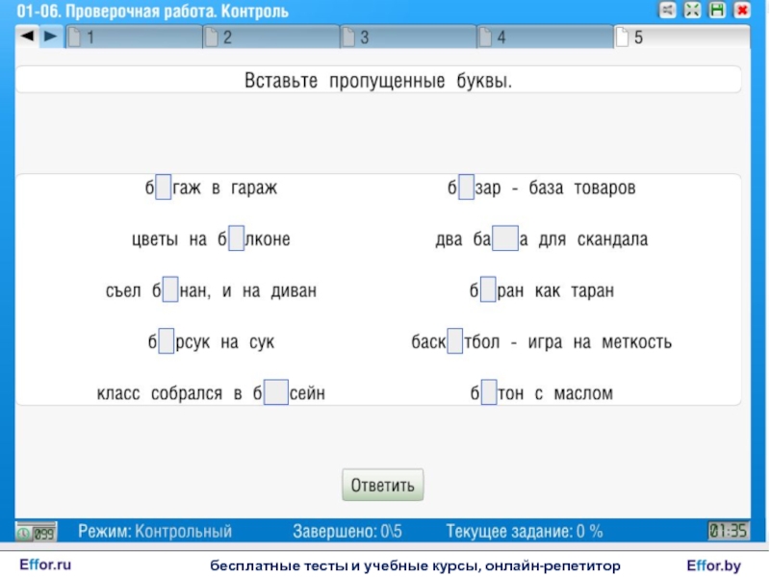Go to previous task with left arrow
The height and width of the screenshot is (577, 770).
[x=27, y=37]
